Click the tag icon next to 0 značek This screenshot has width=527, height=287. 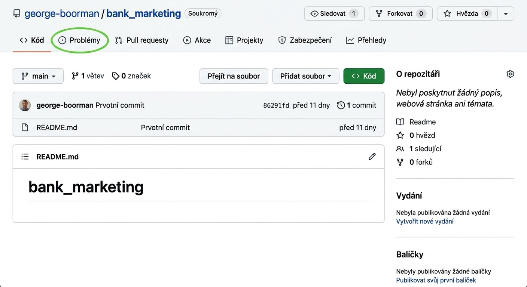[x=116, y=76]
